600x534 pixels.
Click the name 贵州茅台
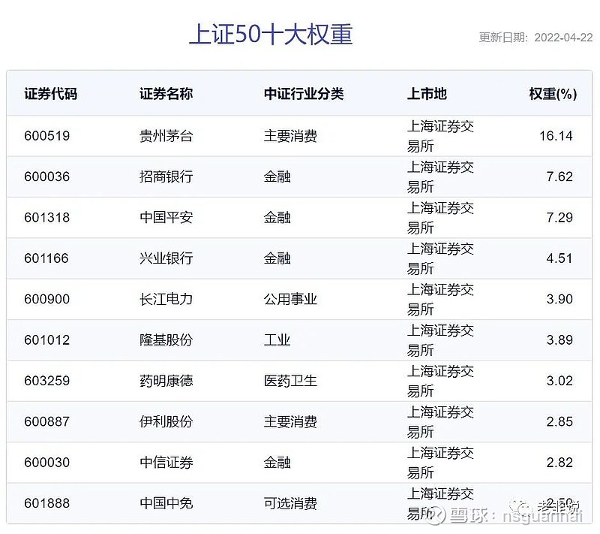pos(166,136)
